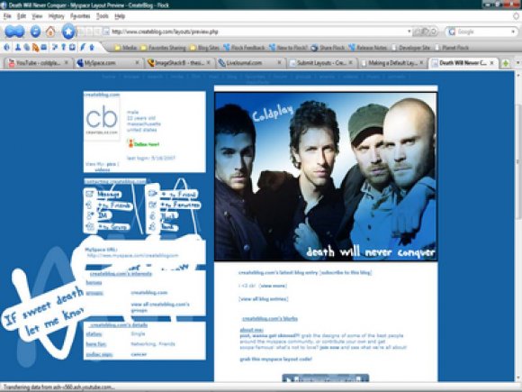Open the Google search box dropdown arrow
This screenshot has width=522, height=392.
click(513, 32)
